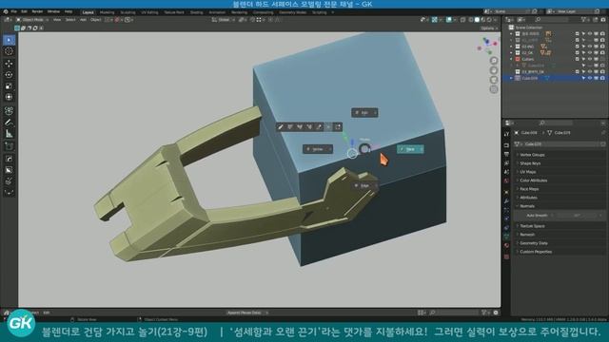Viewport: 609px width, 342px height.
Task: Open the Object Data mesh properties tab
Action: pyautogui.click(x=506, y=237)
